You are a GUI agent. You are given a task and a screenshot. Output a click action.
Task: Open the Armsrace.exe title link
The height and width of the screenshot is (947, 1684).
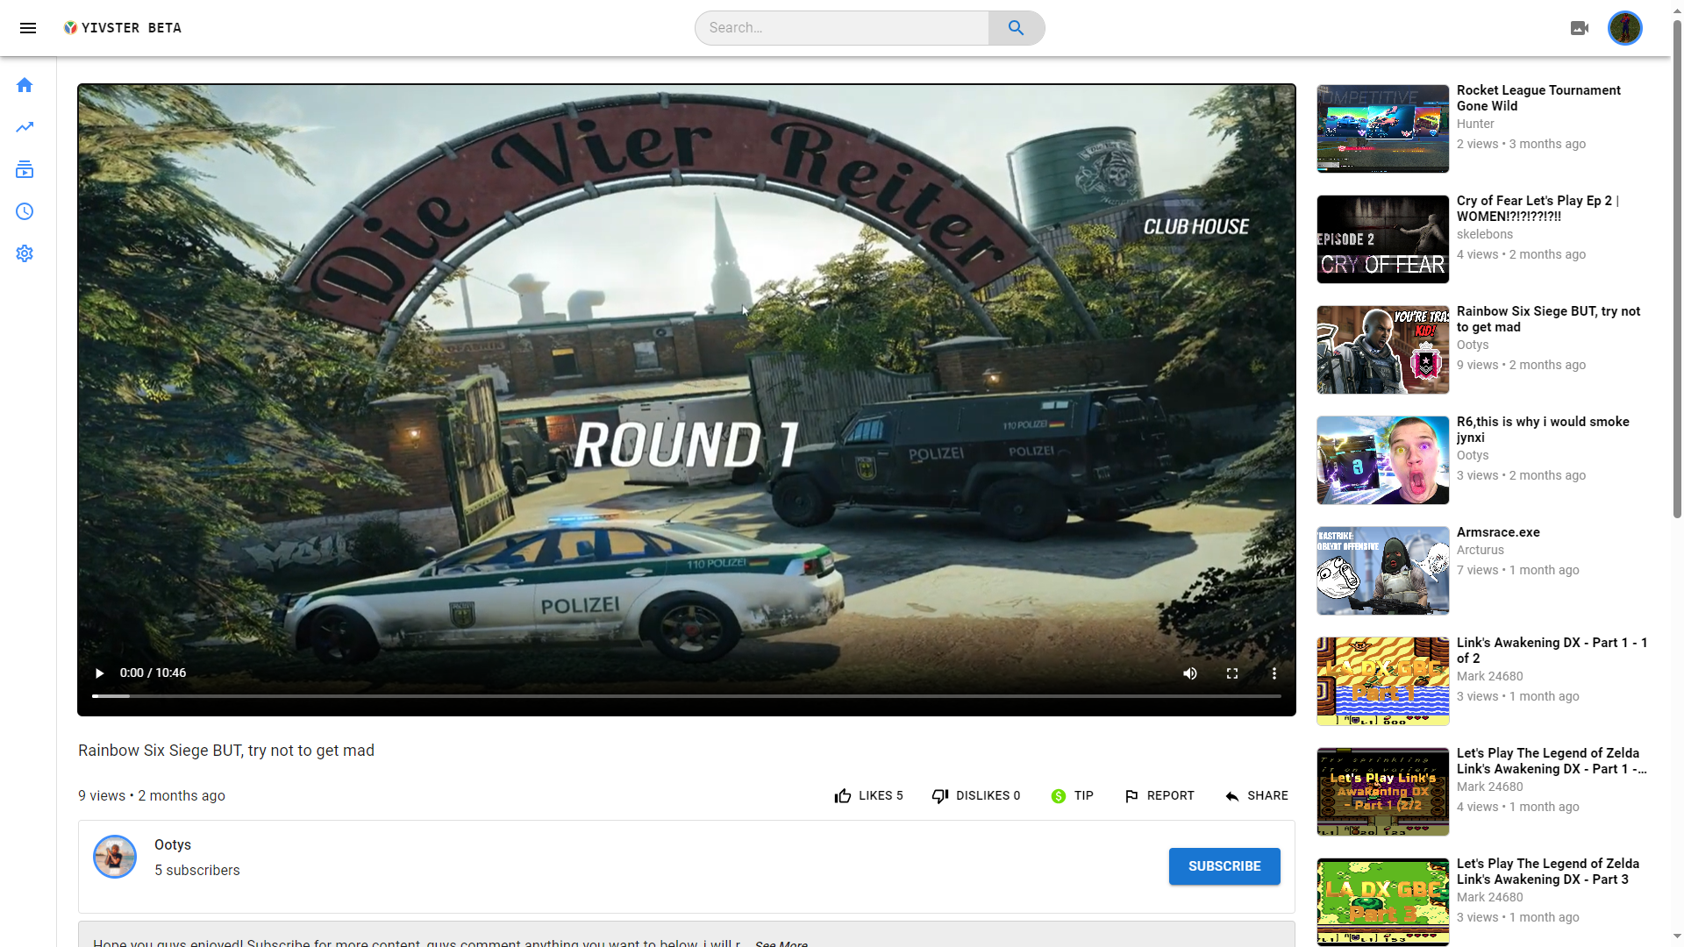(x=1498, y=532)
